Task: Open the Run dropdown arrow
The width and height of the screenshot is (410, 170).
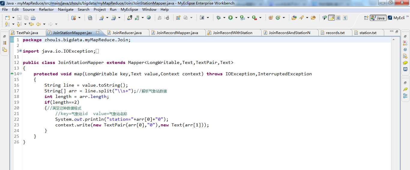Action: coord(236,18)
